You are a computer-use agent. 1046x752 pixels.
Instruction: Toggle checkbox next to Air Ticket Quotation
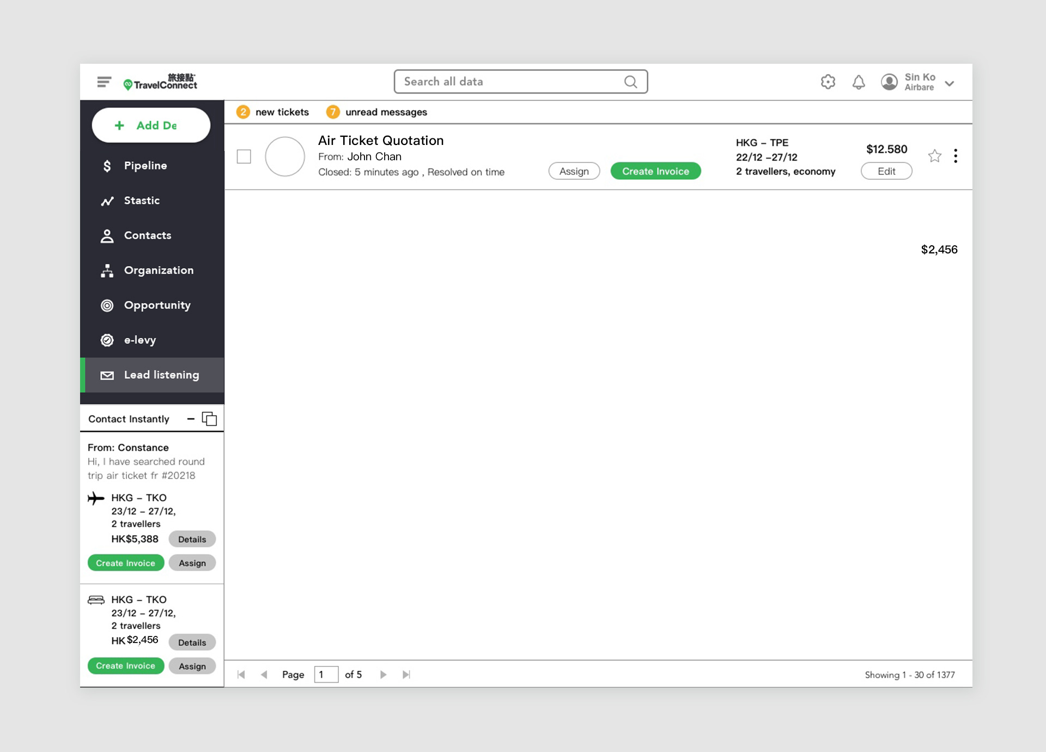245,156
